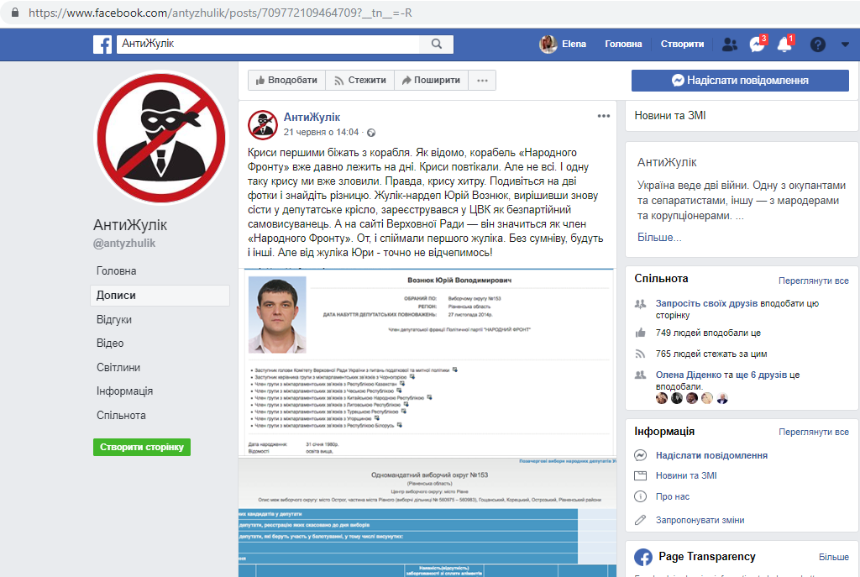Click the post author avatar icon
Image resolution: width=860 pixels, height=577 pixels.
point(263,124)
